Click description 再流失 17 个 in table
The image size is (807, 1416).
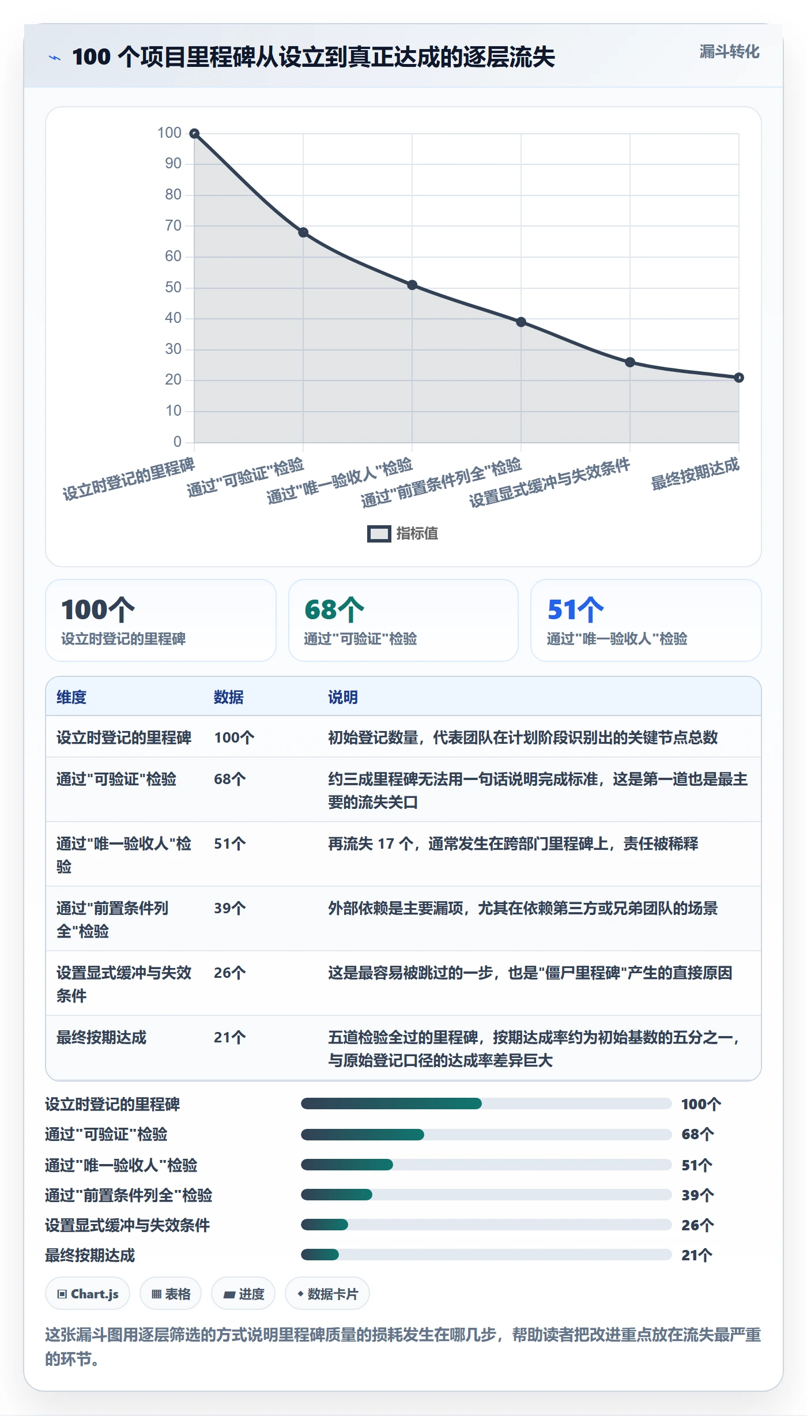513,843
